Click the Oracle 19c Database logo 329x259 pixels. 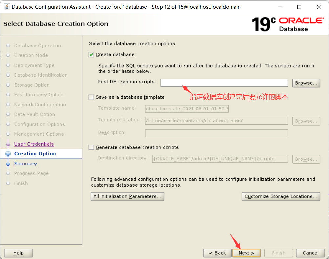click(x=288, y=24)
